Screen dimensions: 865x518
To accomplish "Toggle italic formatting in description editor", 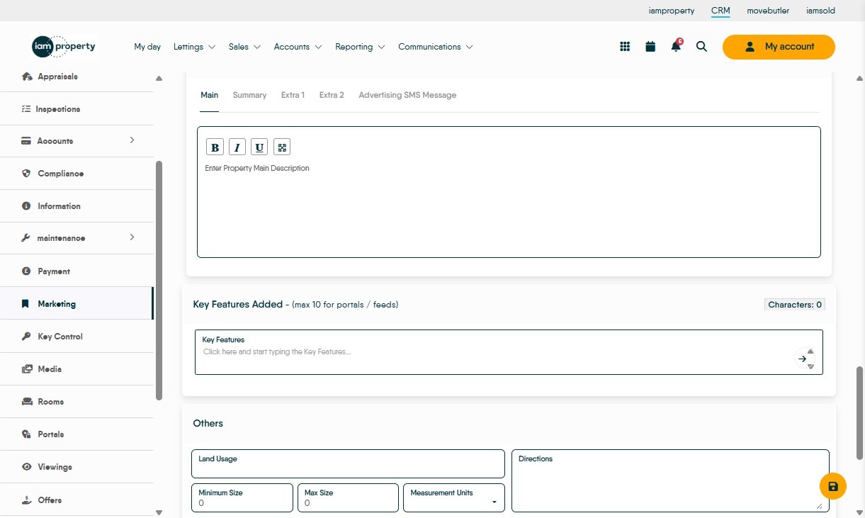I will point(237,147).
